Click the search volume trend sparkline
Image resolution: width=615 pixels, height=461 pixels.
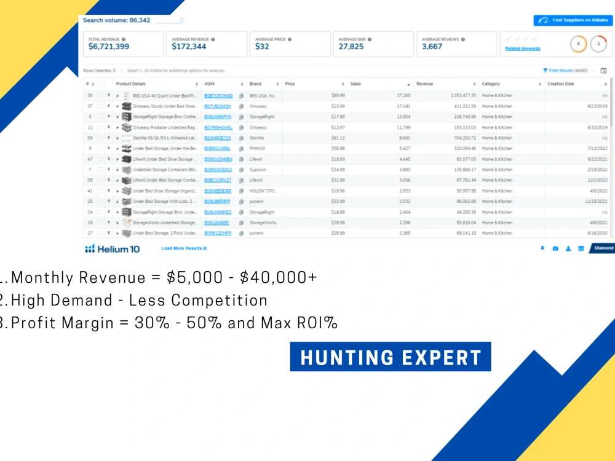(x=169, y=20)
